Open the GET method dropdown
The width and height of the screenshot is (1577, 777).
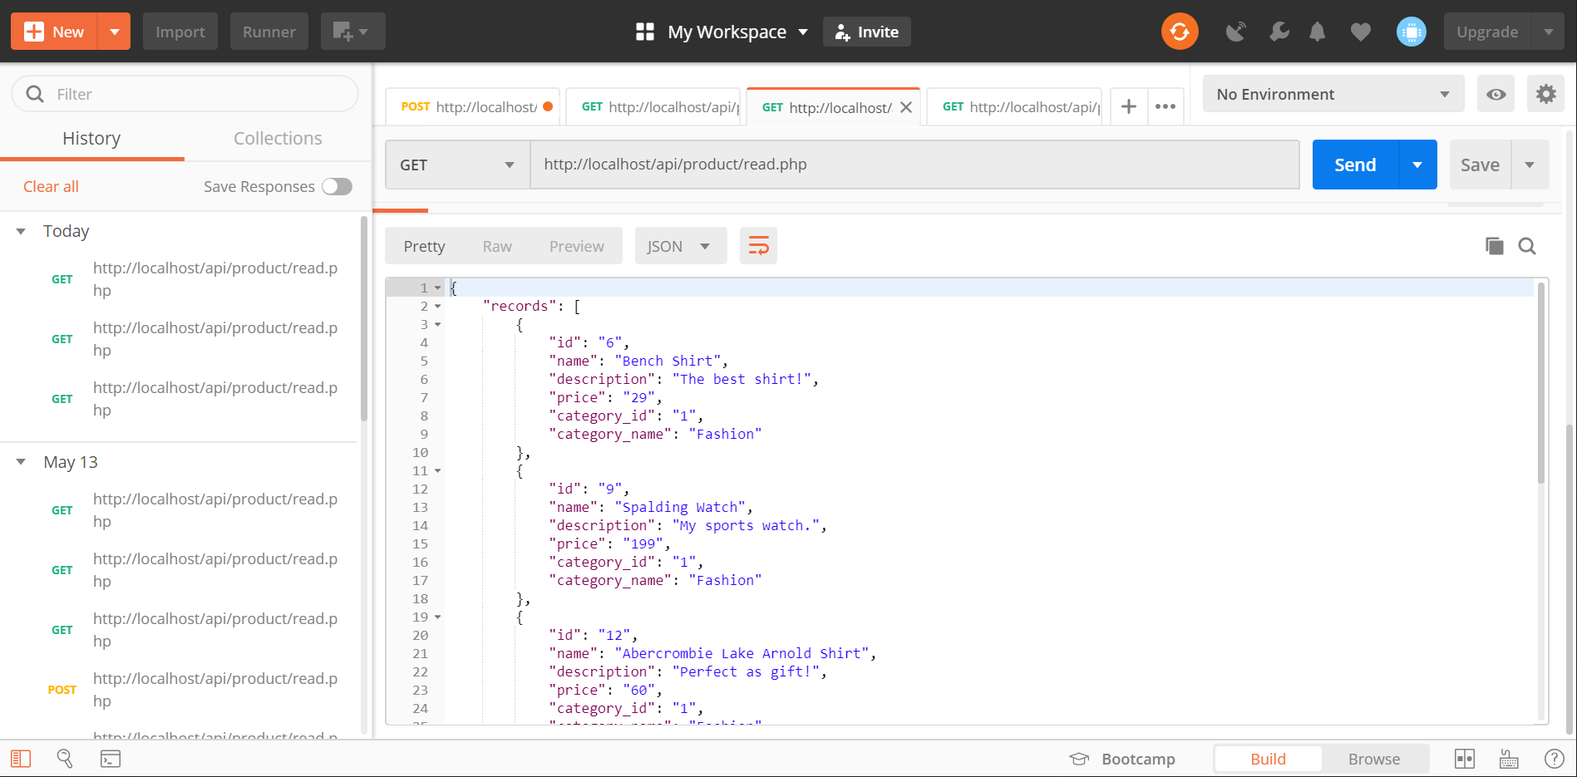(x=457, y=165)
